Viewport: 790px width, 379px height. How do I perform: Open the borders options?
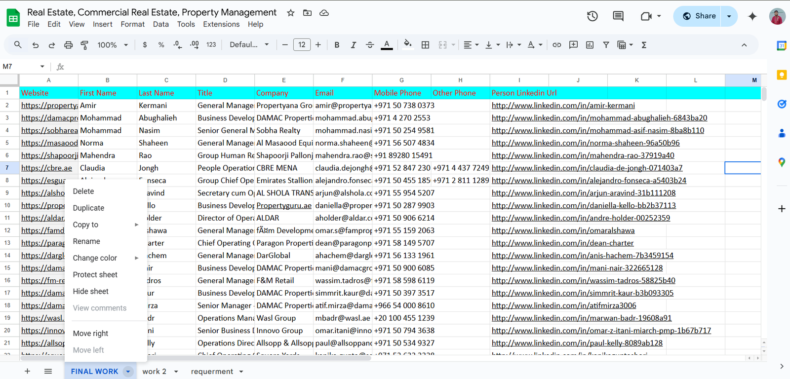point(425,45)
